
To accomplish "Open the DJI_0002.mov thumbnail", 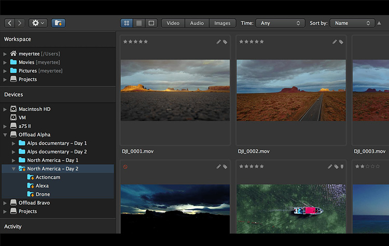I will coord(291,90).
